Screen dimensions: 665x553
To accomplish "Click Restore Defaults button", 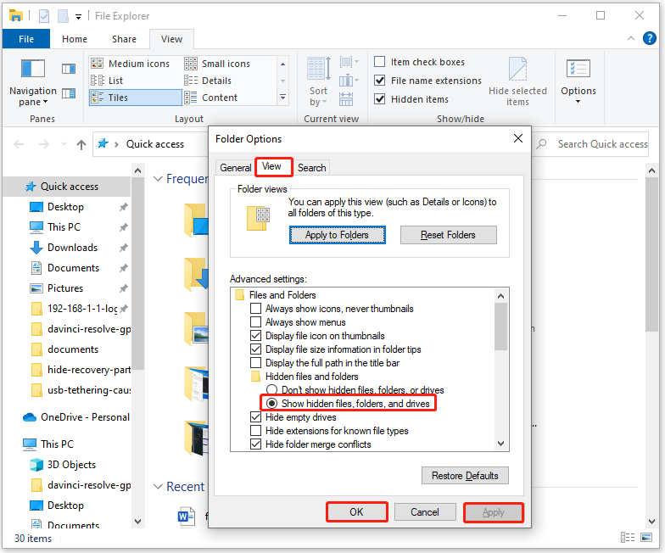I will click(465, 476).
